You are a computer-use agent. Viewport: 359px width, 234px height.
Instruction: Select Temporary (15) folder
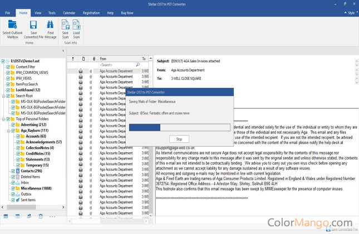pos(37,165)
